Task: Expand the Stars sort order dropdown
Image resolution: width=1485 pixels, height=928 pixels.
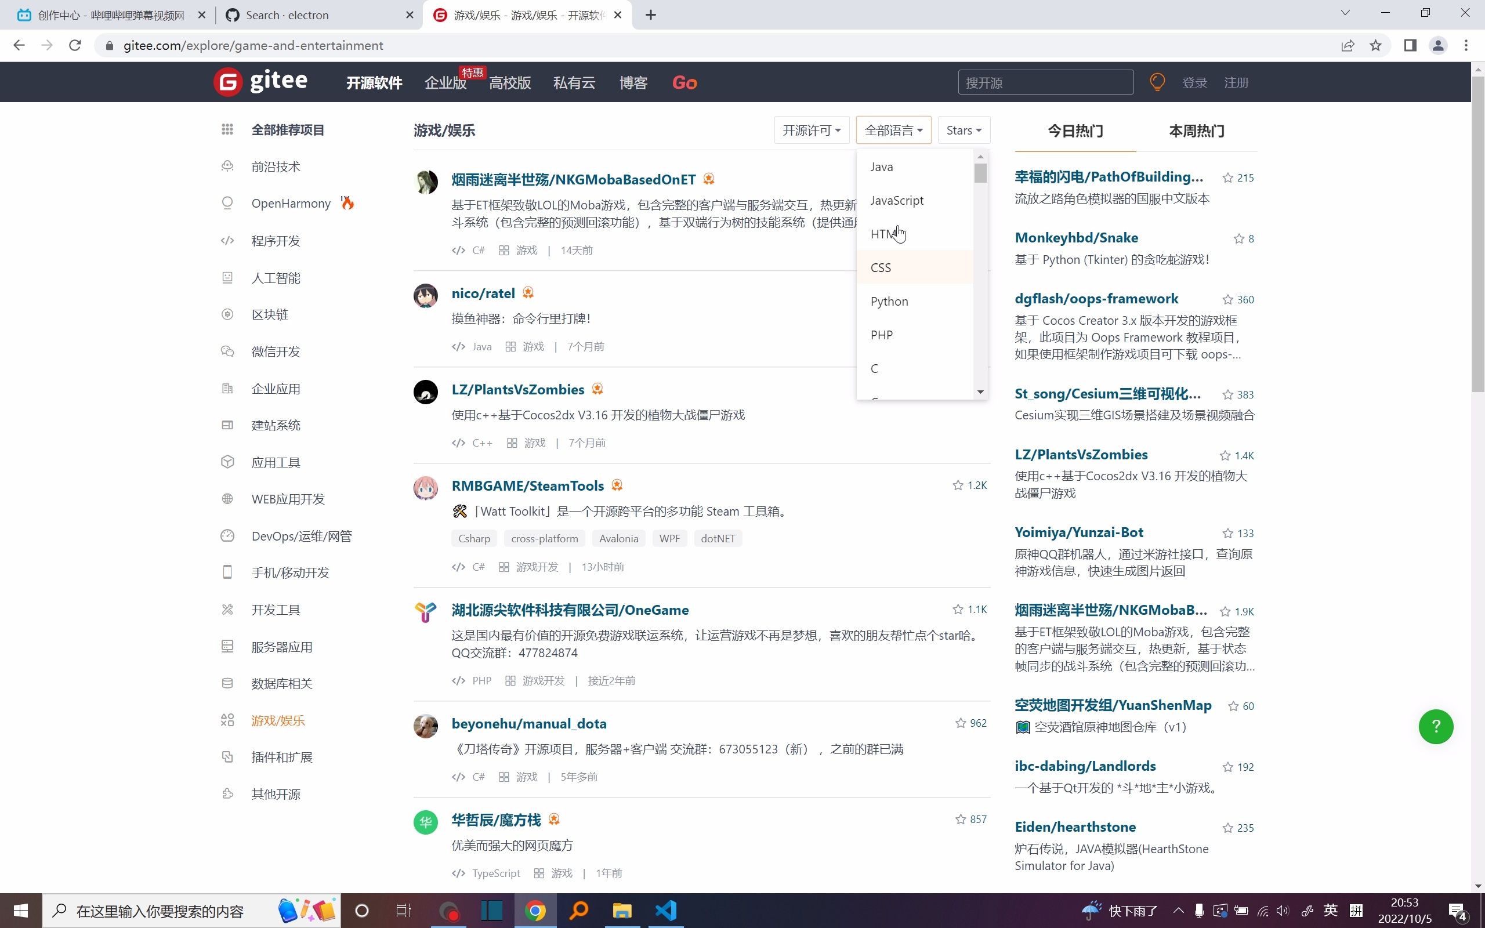Action: (x=962, y=129)
